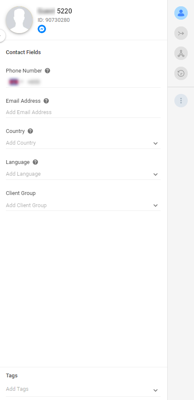
Task: Click the Facebook Messenger channel icon
Action: coord(42,29)
